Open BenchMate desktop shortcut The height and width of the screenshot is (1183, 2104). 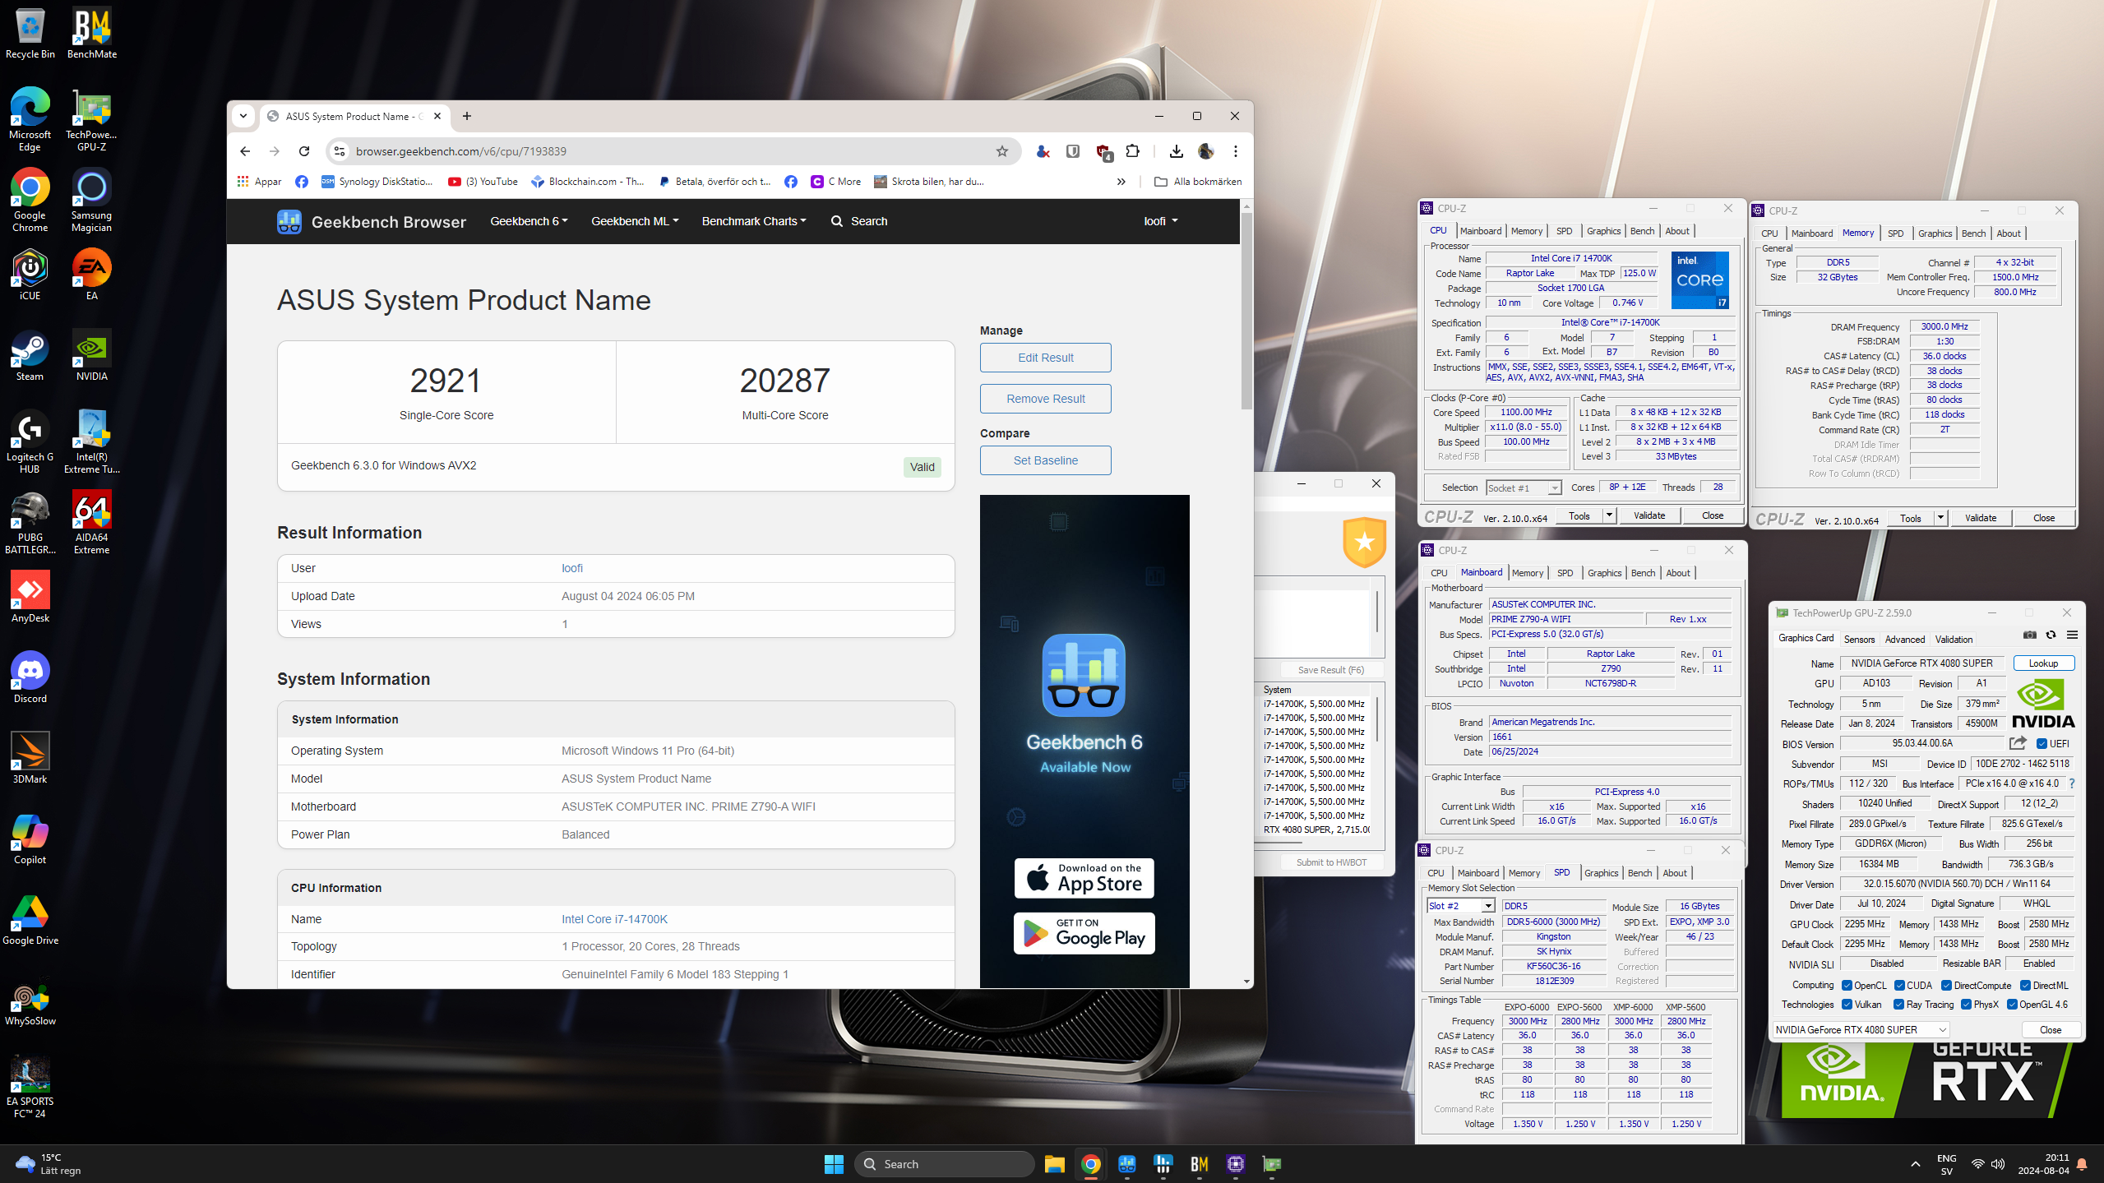(x=92, y=33)
